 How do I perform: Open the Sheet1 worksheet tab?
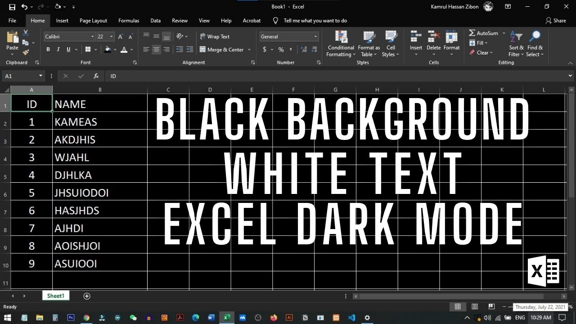tap(56, 296)
